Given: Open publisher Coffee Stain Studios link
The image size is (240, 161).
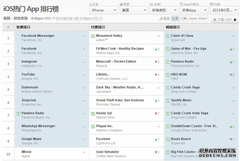Looking at the screenshot, I should coord(111,156).
